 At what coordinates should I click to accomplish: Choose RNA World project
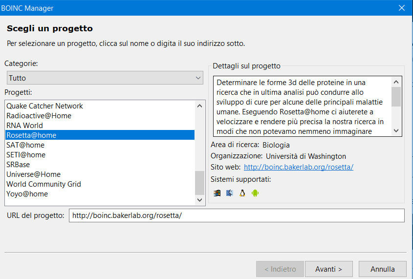point(100,125)
